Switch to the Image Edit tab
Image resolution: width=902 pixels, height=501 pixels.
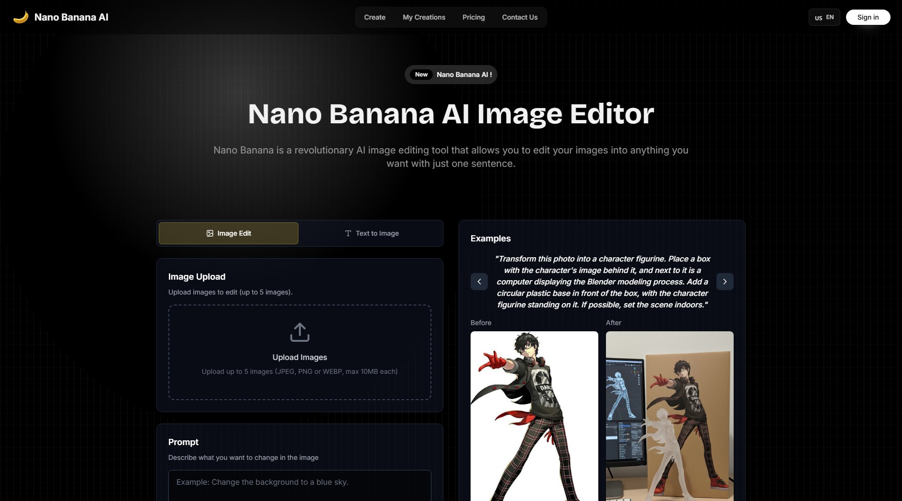pos(229,233)
